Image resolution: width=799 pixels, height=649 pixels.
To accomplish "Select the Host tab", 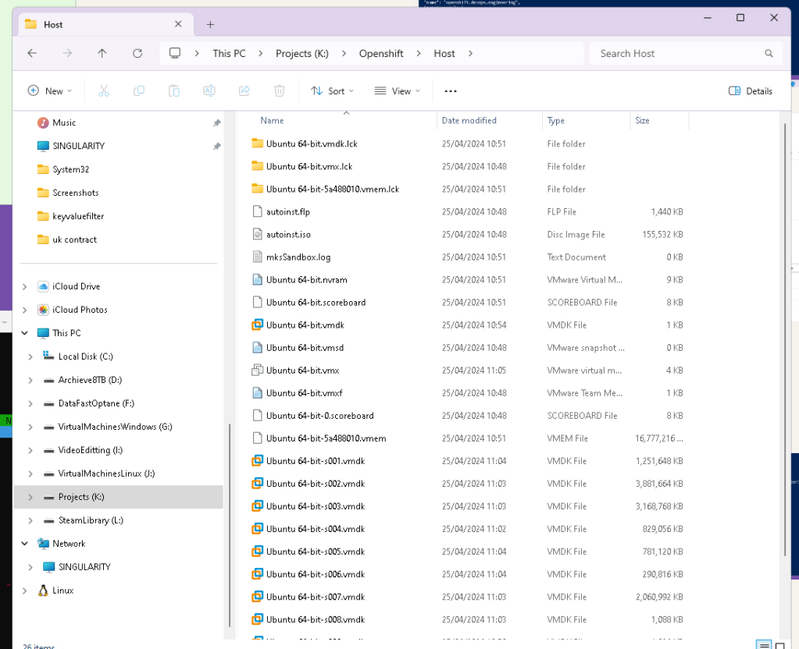I will click(x=106, y=24).
